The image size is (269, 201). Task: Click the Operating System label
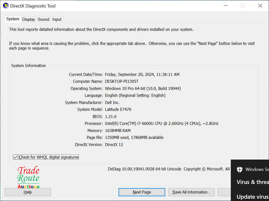[x=86, y=89]
